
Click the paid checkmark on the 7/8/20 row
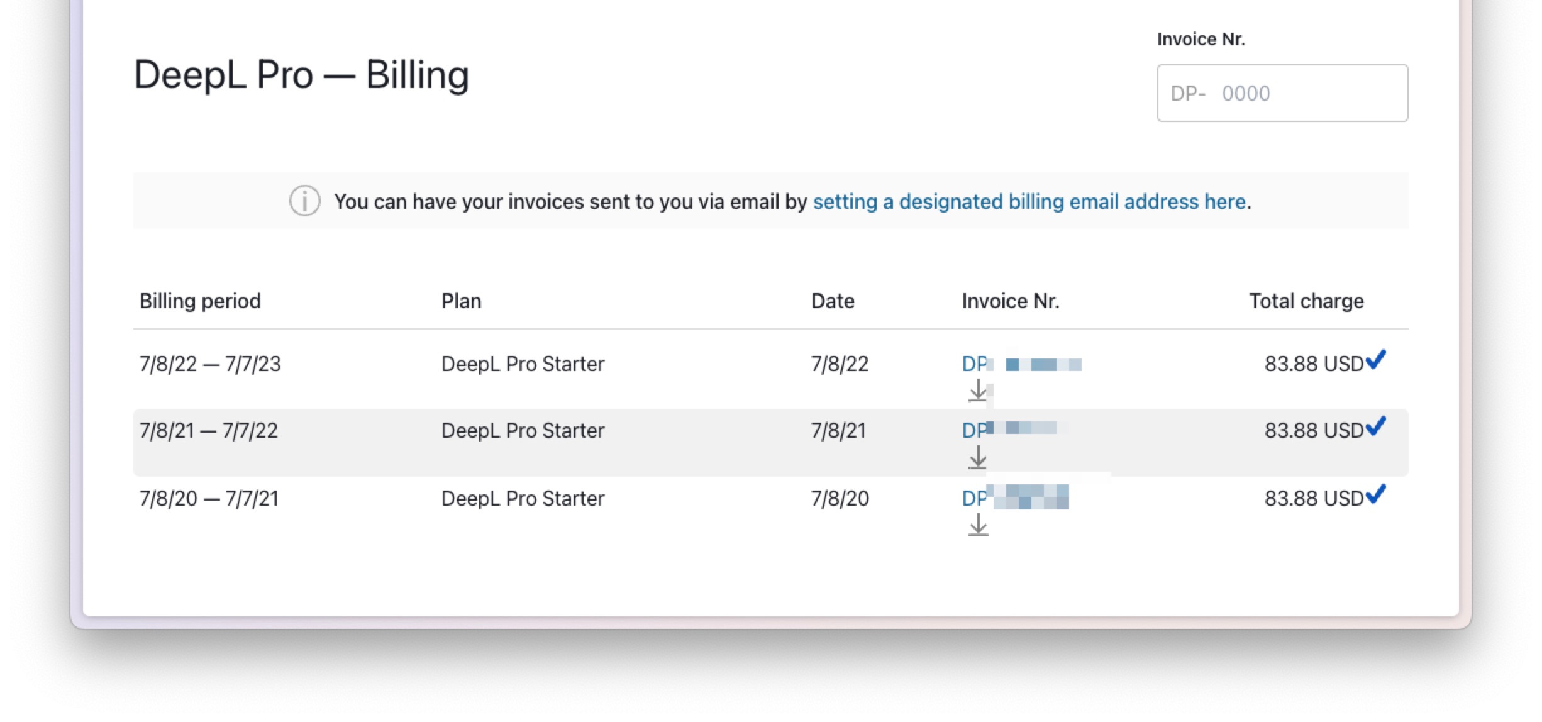point(1375,494)
